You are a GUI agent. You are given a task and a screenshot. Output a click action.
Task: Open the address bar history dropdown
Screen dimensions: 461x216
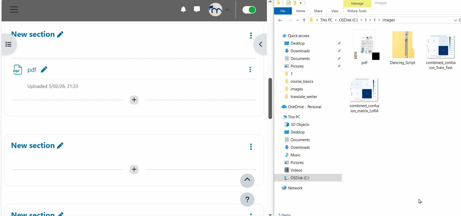point(455,20)
